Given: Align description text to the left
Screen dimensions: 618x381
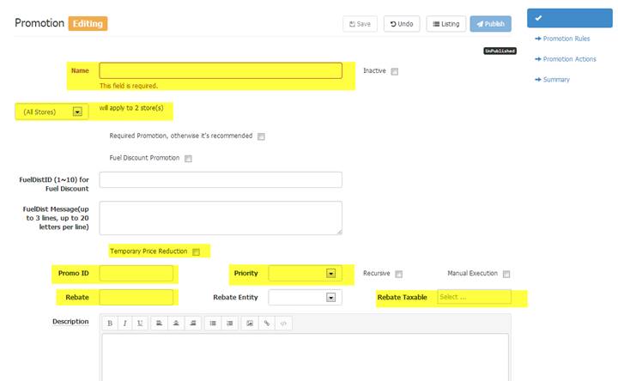Looking at the screenshot, I should click(160, 324).
